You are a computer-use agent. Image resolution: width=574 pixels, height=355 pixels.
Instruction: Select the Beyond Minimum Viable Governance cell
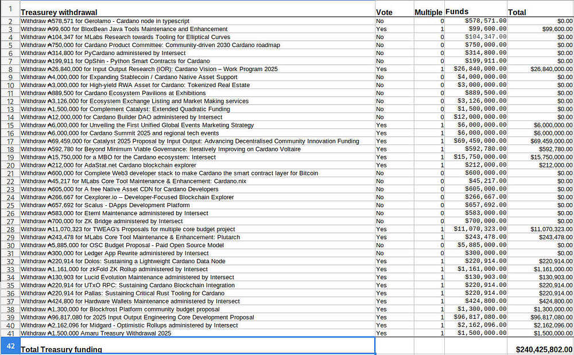[197, 149]
